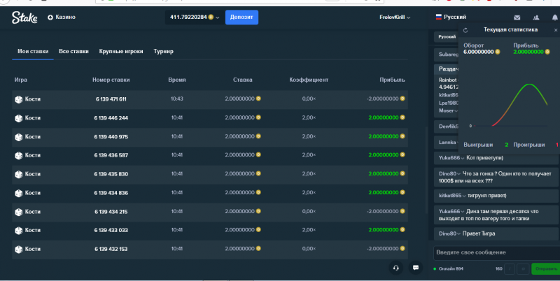This screenshot has width=560, height=281.
Task: Open bet number 6 139 433 033
Action: pyautogui.click(x=111, y=231)
